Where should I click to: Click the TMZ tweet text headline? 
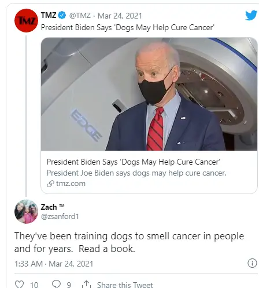click(128, 28)
